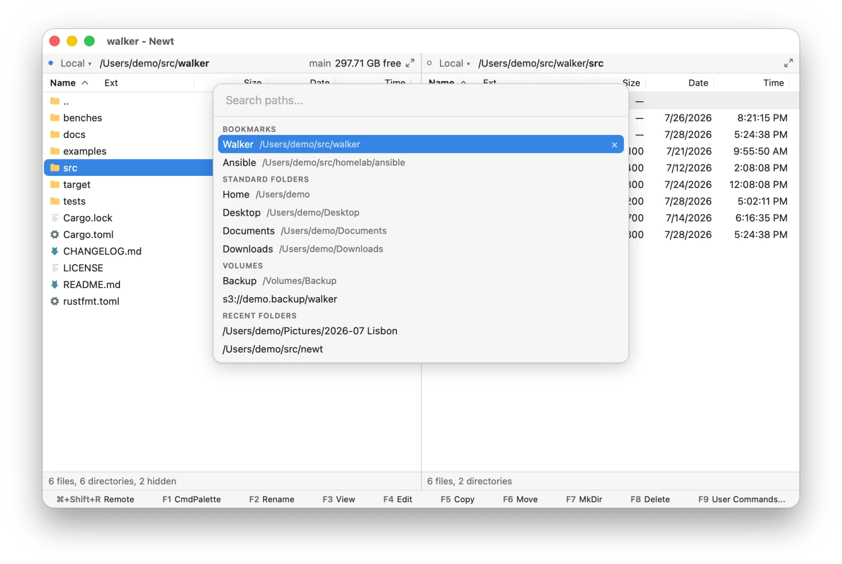The image size is (842, 564).
Task: Select the parent directory folder icon
Action: pos(55,101)
